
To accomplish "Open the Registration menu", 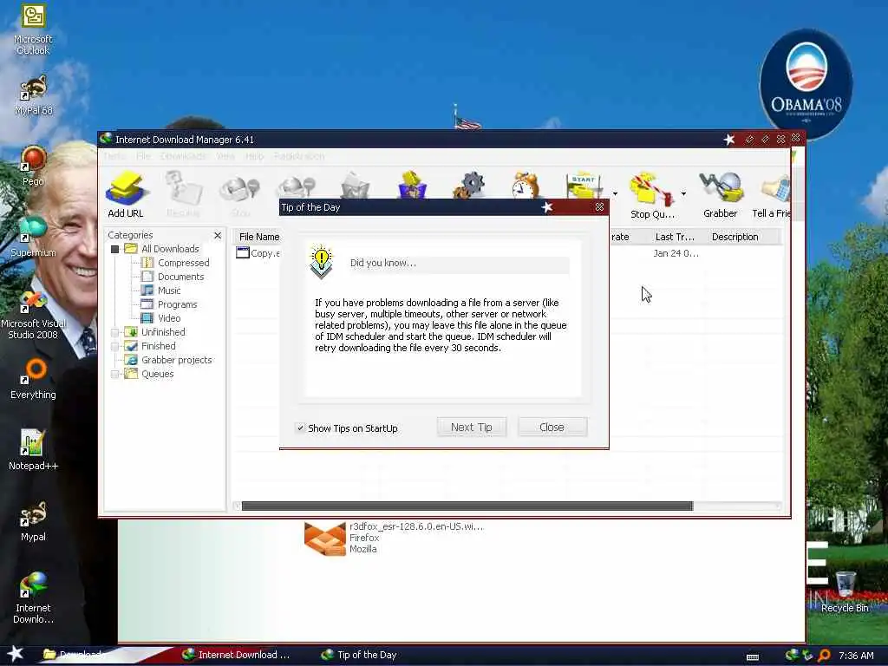I will (x=299, y=156).
